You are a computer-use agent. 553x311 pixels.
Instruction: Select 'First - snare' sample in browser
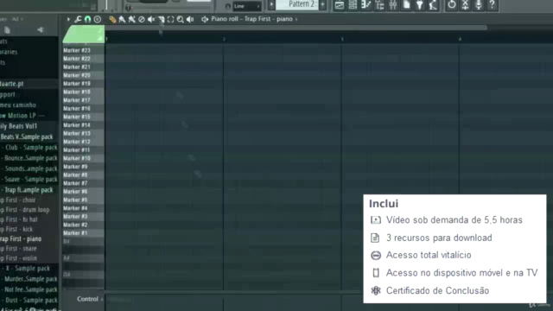[19, 248]
